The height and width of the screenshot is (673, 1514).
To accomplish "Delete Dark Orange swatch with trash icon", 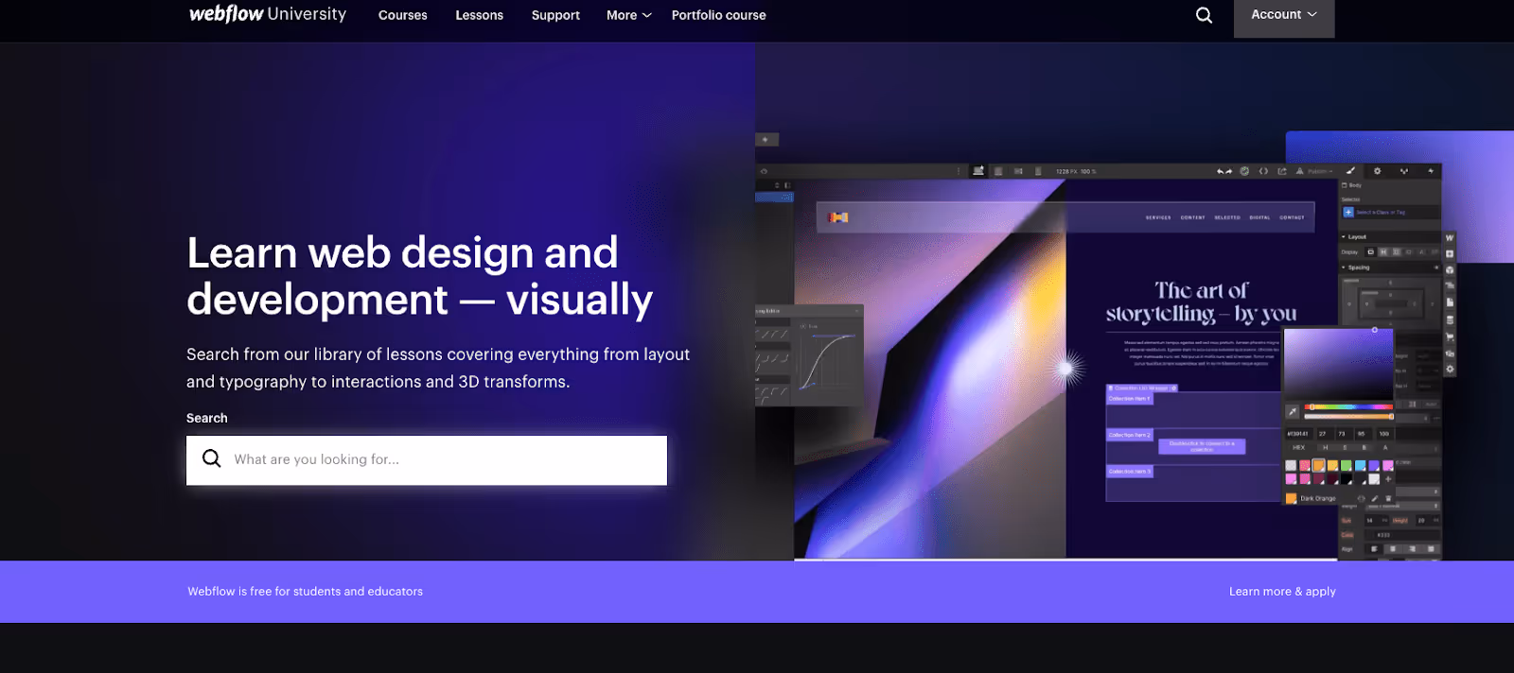I will tap(1388, 498).
